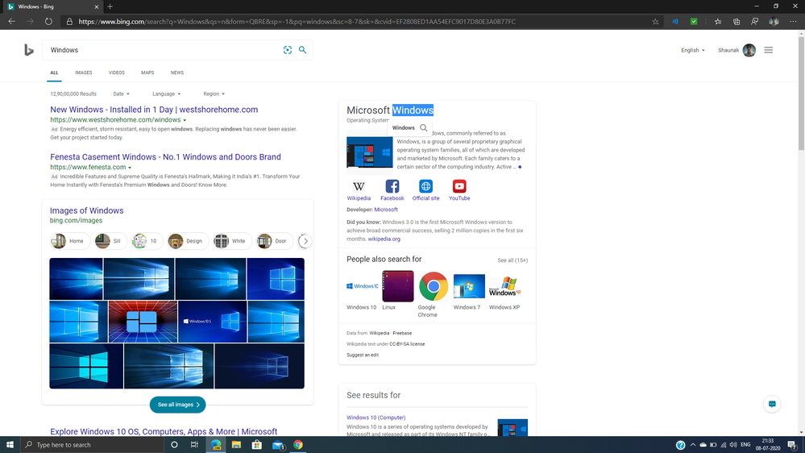
Task: Open browser Collections icon
Action: (737, 22)
